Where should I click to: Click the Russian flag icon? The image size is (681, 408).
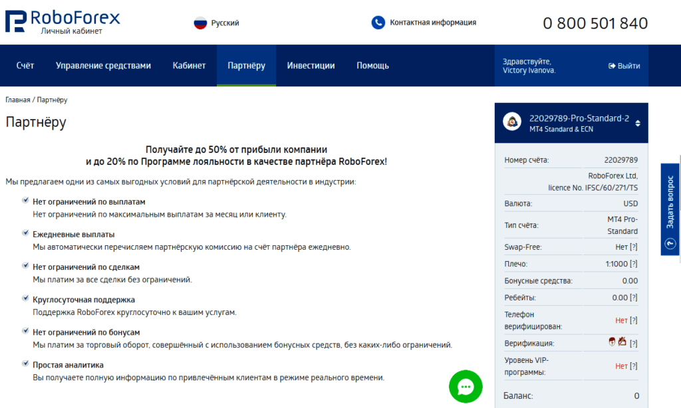coord(199,22)
